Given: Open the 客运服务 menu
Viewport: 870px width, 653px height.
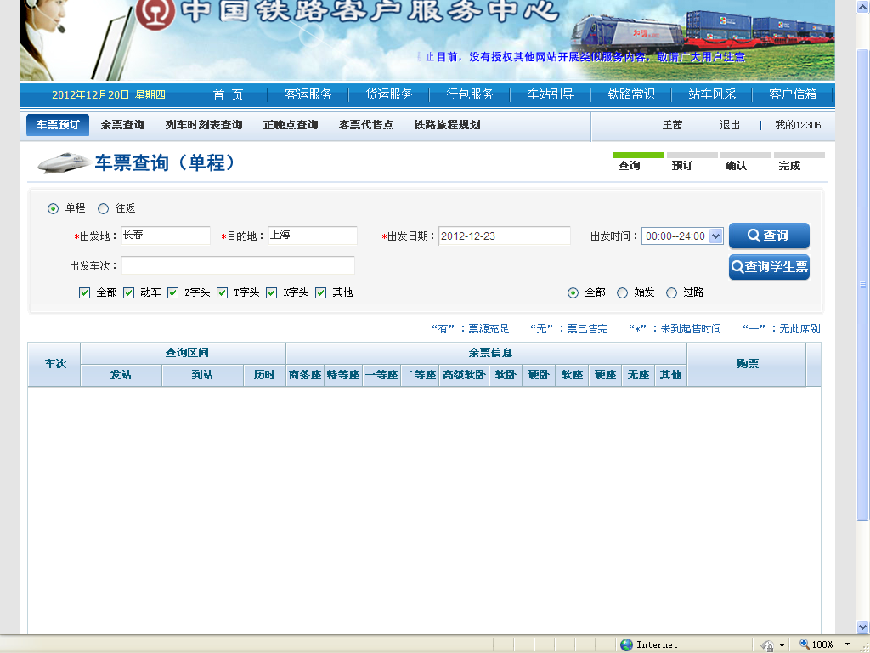Looking at the screenshot, I should pos(308,94).
